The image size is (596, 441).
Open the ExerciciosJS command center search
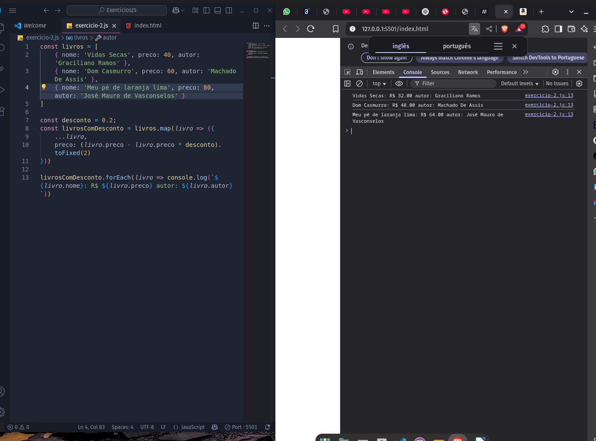pos(117,10)
